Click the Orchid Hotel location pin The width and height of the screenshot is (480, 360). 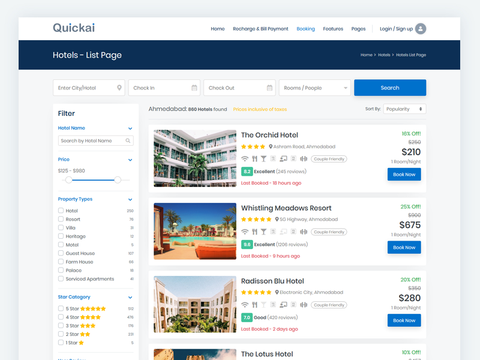tap(271, 146)
